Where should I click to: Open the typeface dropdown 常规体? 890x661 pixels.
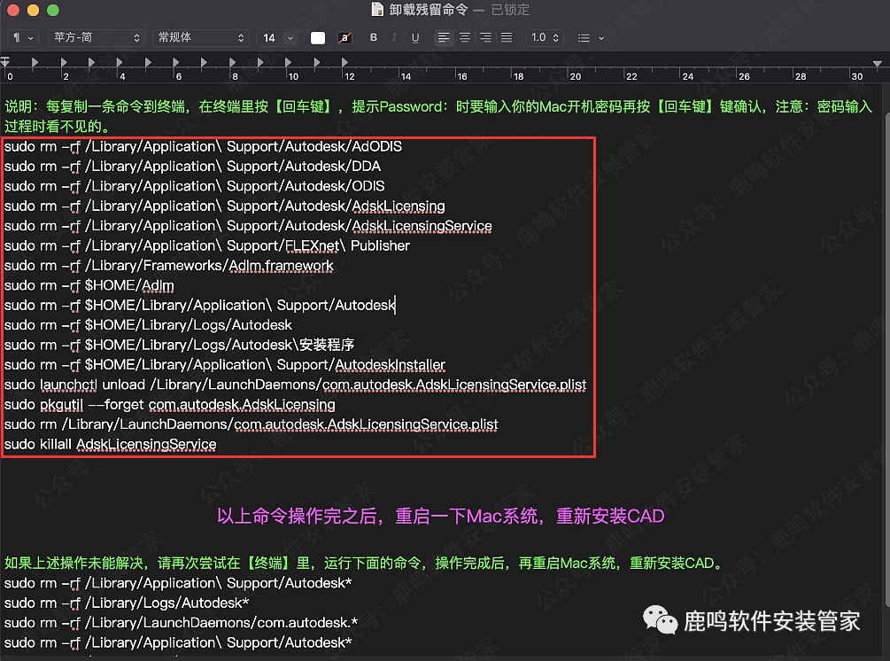tap(201, 38)
